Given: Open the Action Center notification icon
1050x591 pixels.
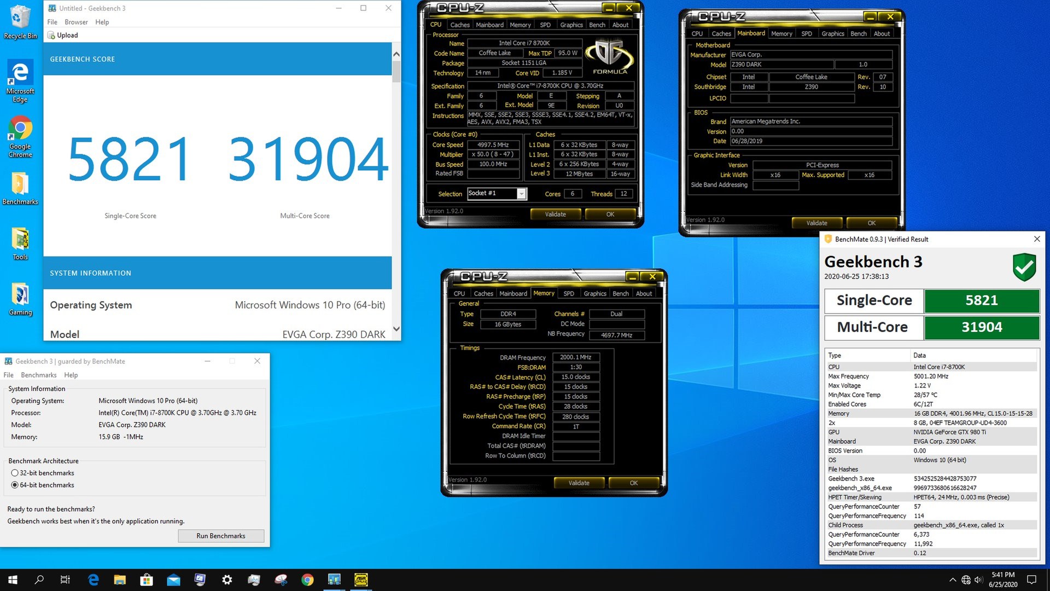Looking at the screenshot, I should point(1032,580).
